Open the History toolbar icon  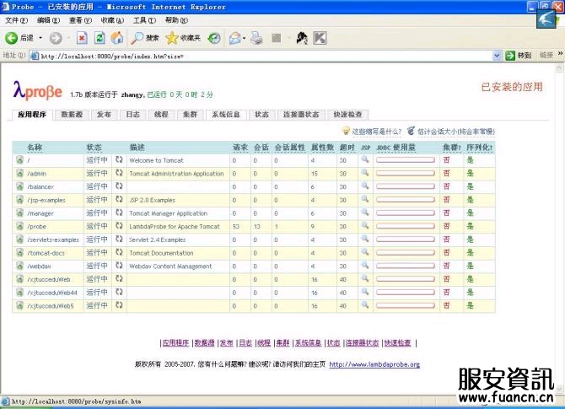[x=214, y=38]
